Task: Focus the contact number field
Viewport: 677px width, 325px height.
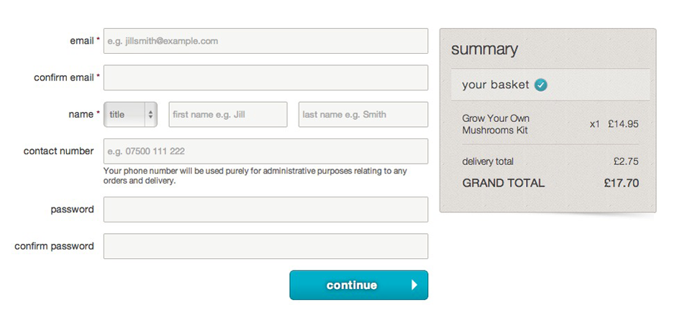Action: tap(265, 151)
